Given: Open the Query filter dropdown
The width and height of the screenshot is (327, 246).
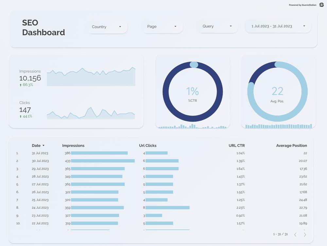Looking at the screenshot, I should pyautogui.click(x=217, y=26).
